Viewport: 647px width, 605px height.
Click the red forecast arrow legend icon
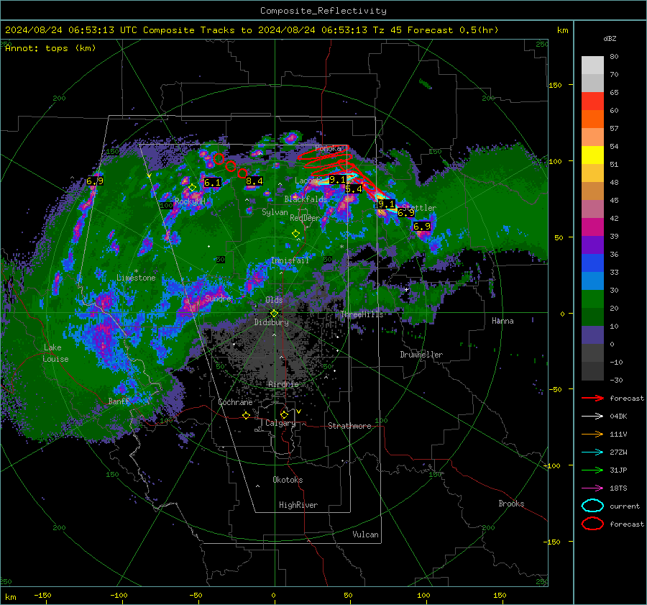click(592, 398)
